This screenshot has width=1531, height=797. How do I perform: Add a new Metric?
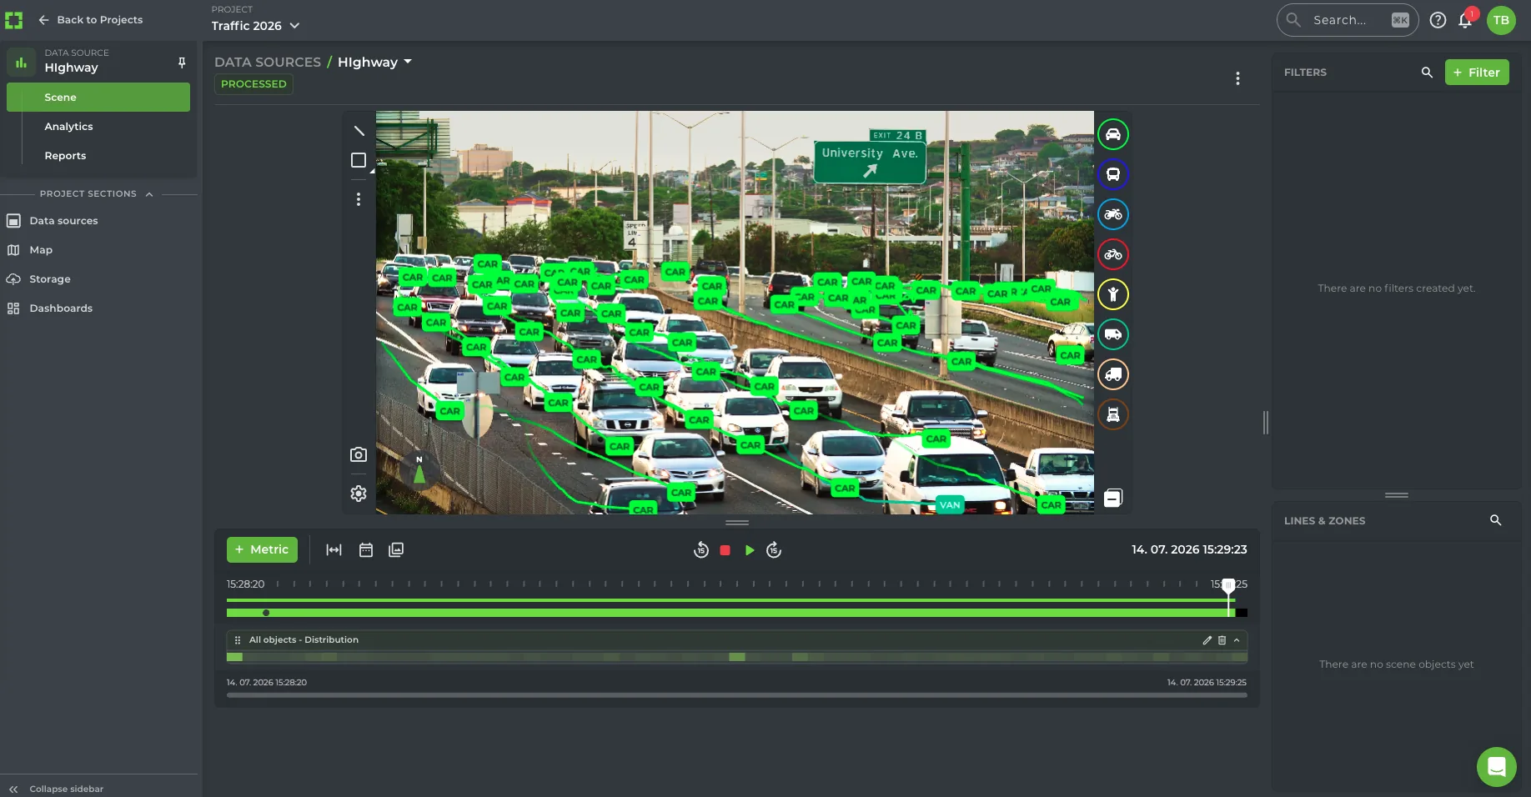(262, 549)
